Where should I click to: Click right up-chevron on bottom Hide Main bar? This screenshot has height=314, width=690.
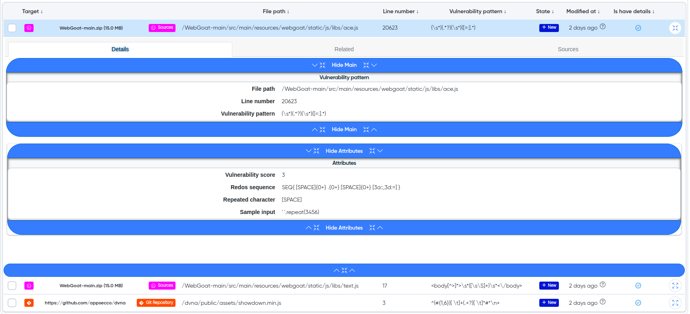click(374, 130)
